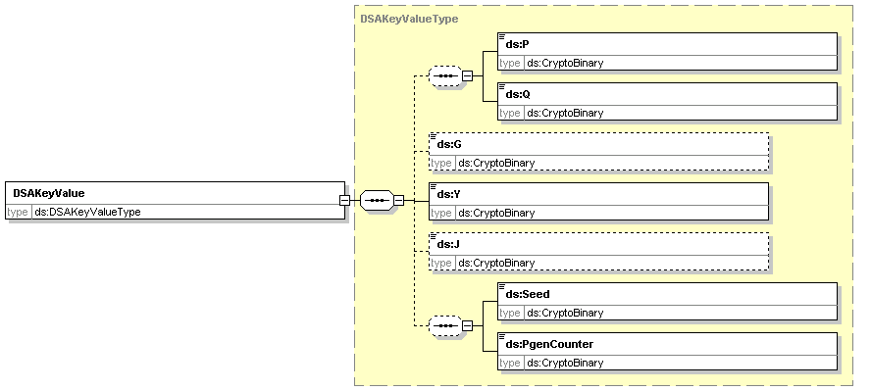Image resolution: width=871 pixels, height=391 pixels.
Task: Click the annotation lines icon on ds:J
Action: point(434,236)
